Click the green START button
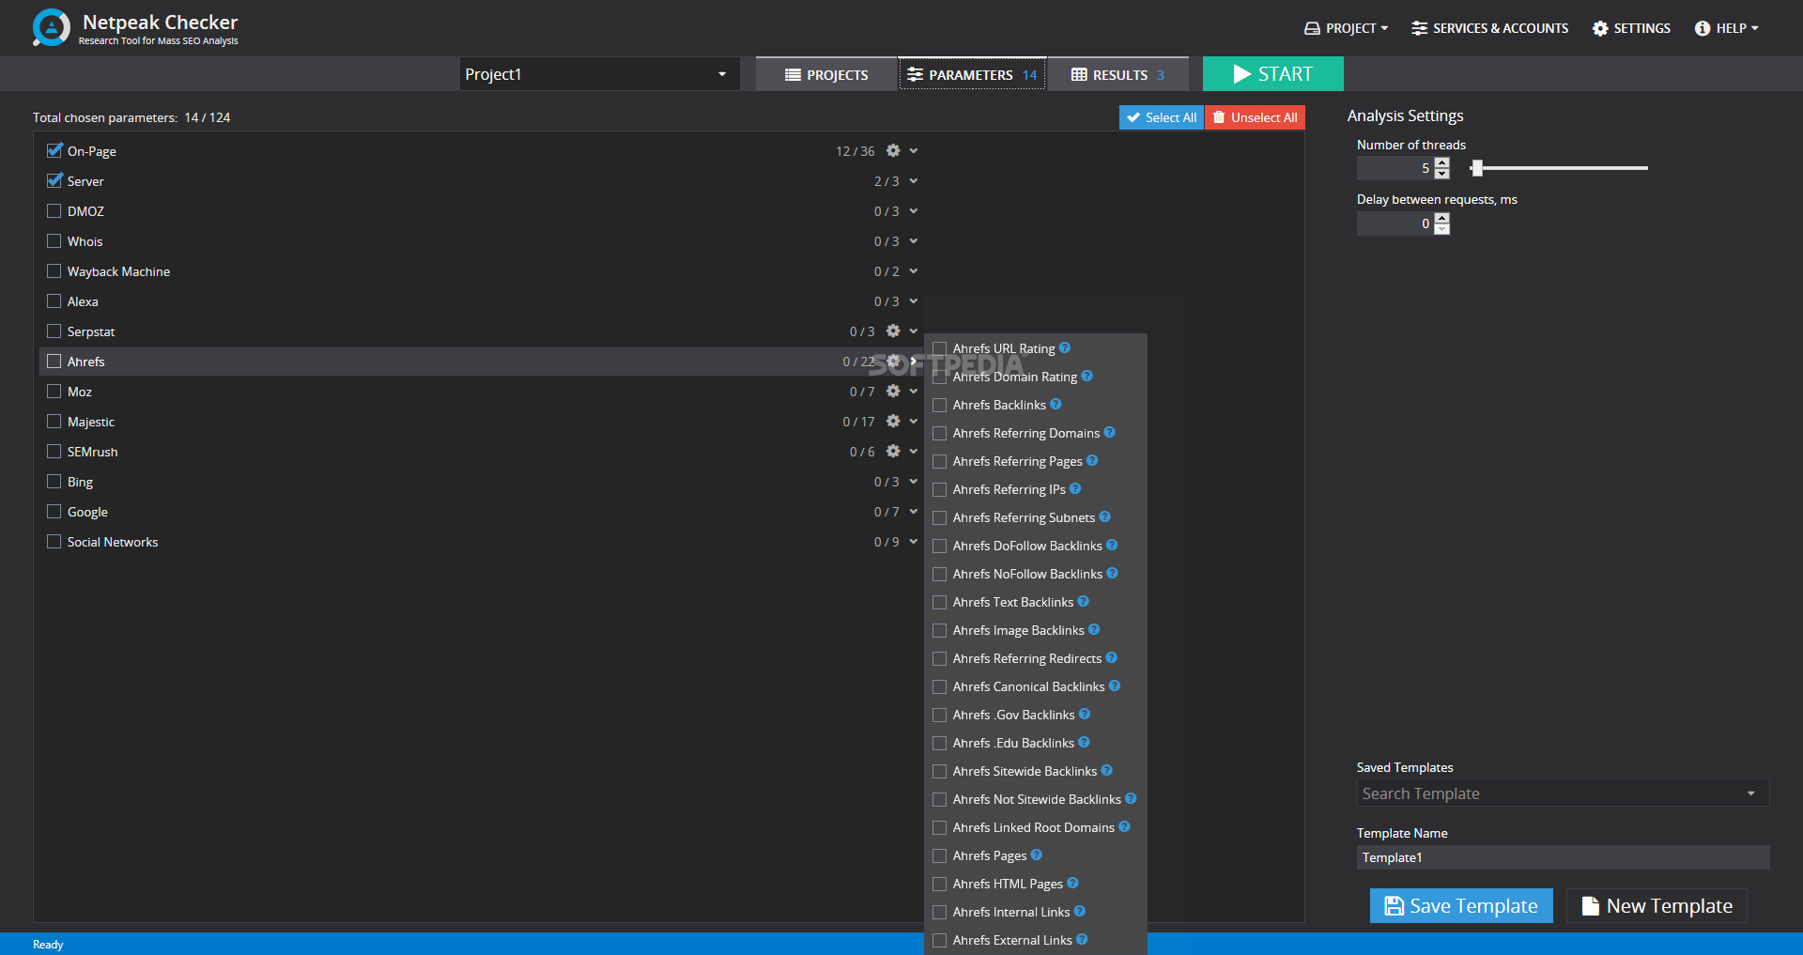The image size is (1803, 955). (1273, 73)
